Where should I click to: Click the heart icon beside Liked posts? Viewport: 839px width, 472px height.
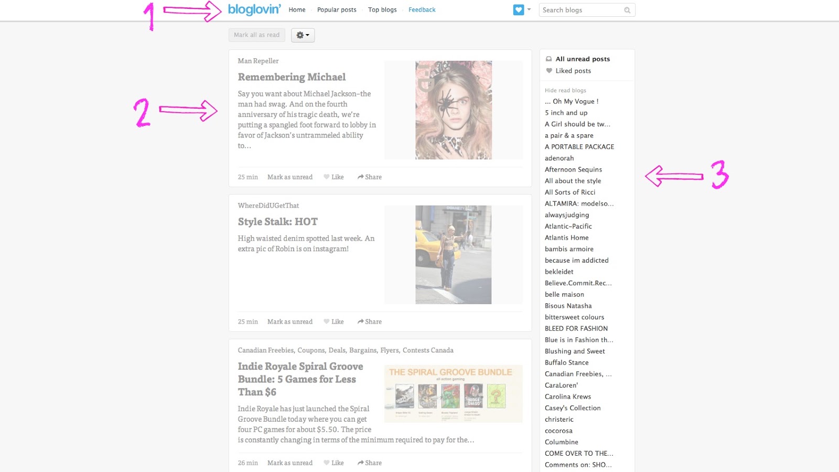coord(549,71)
